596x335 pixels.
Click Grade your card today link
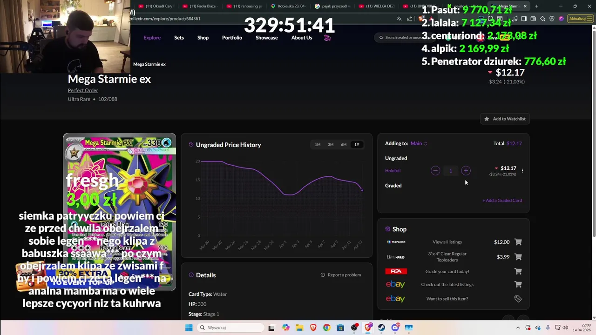click(447, 271)
